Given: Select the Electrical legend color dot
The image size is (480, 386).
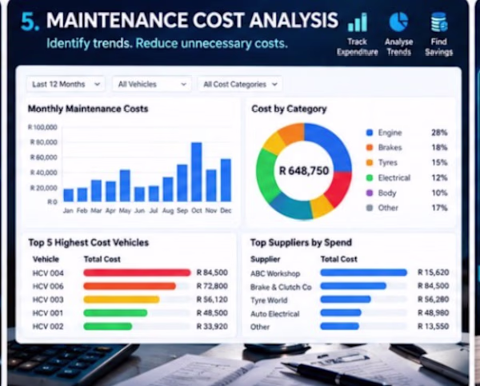Looking at the screenshot, I should click(370, 177).
